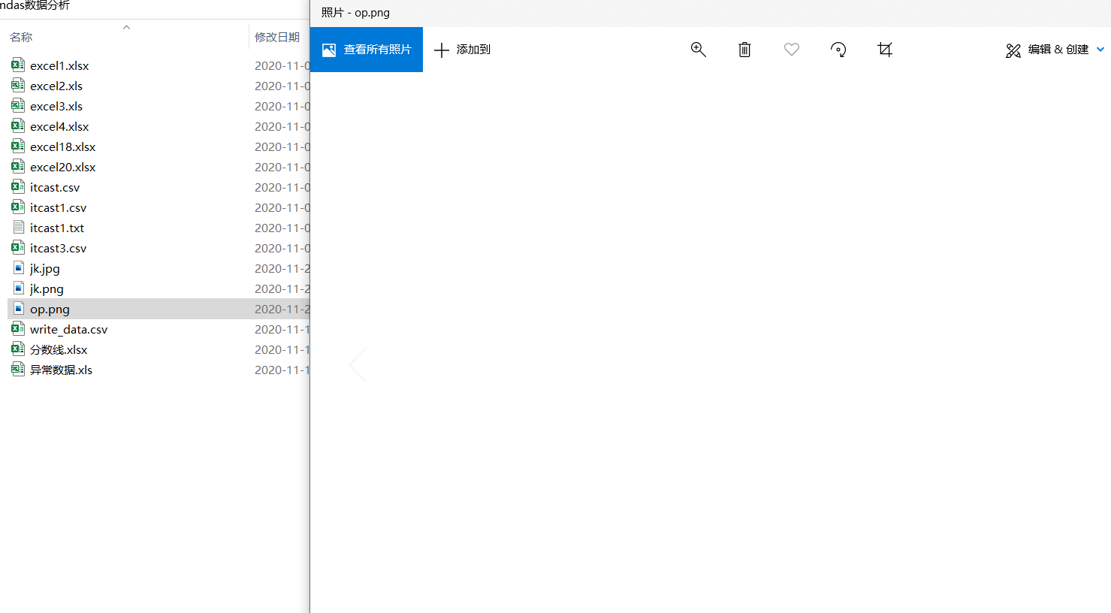Expand the 编辑 & 创建 dropdown chevron

click(1101, 50)
